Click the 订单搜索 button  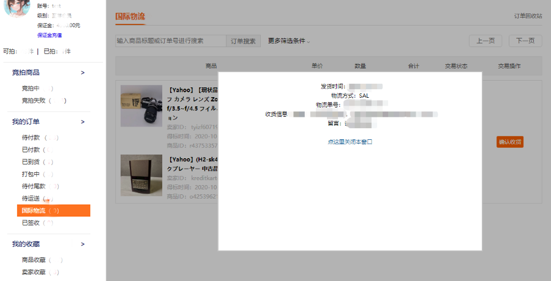tap(243, 41)
